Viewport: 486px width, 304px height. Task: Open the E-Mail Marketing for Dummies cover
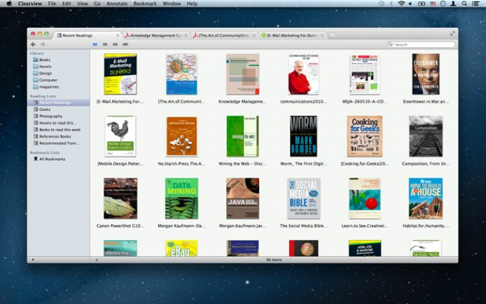pos(121,75)
